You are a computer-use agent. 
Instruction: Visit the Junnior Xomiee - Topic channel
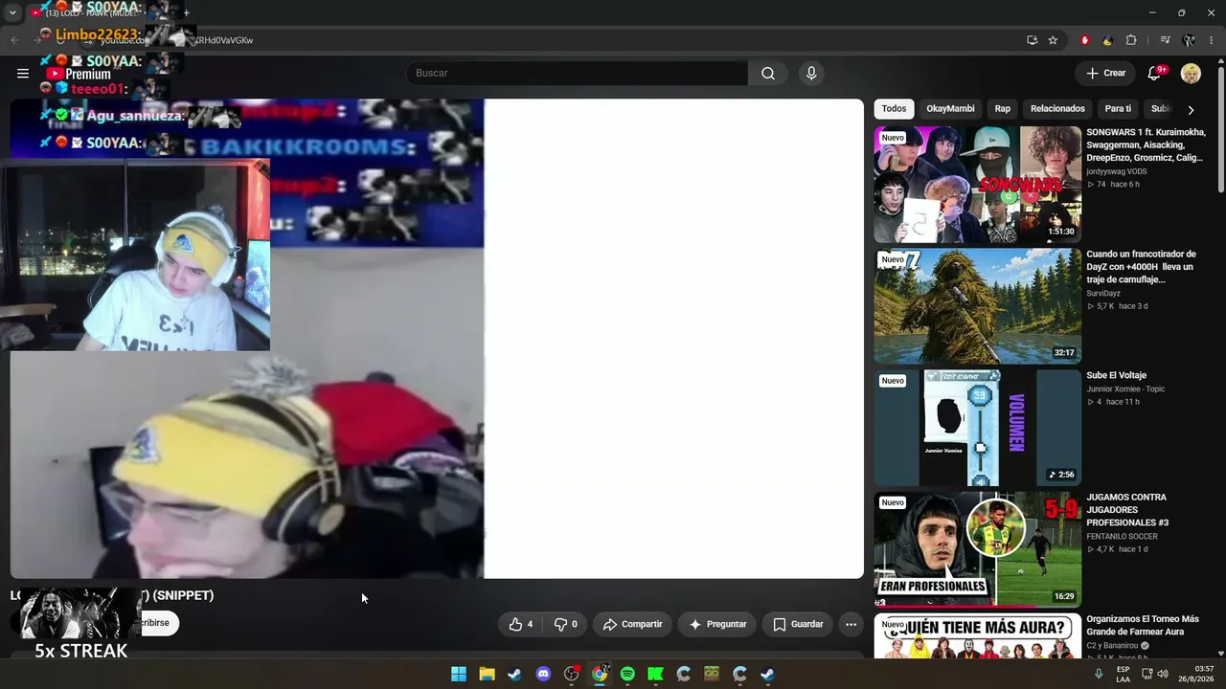pos(1125,389)
